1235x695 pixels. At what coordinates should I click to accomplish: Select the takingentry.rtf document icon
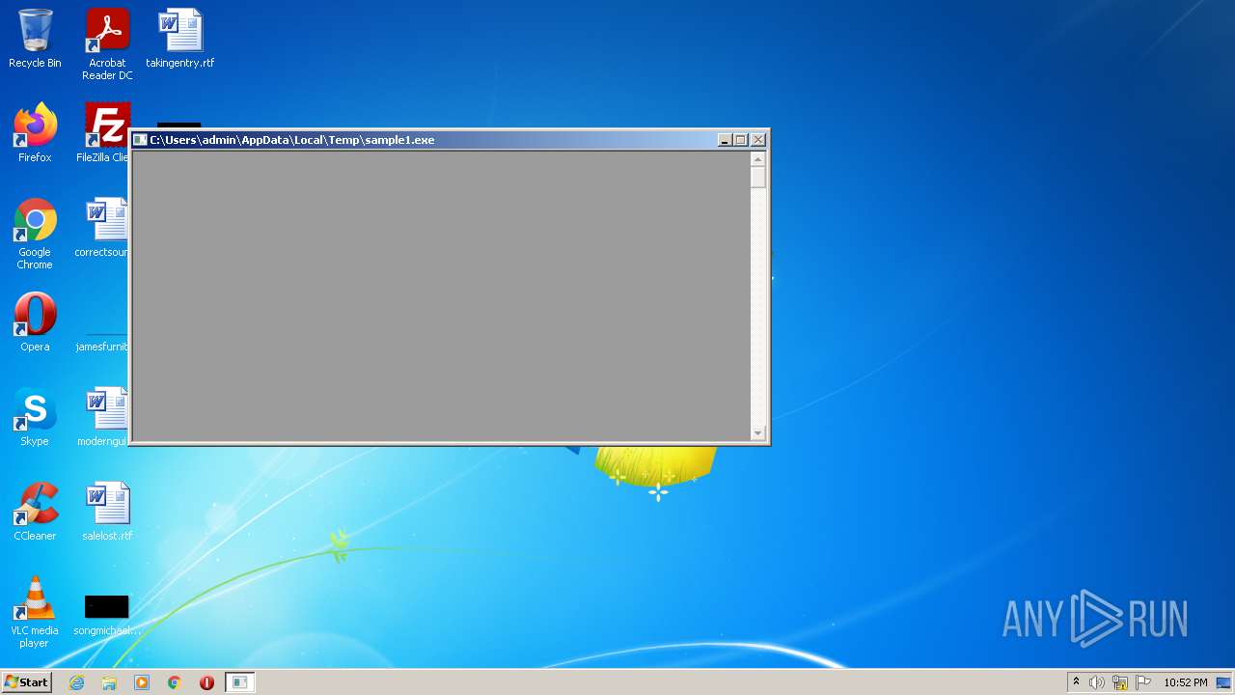click(180, 40)
